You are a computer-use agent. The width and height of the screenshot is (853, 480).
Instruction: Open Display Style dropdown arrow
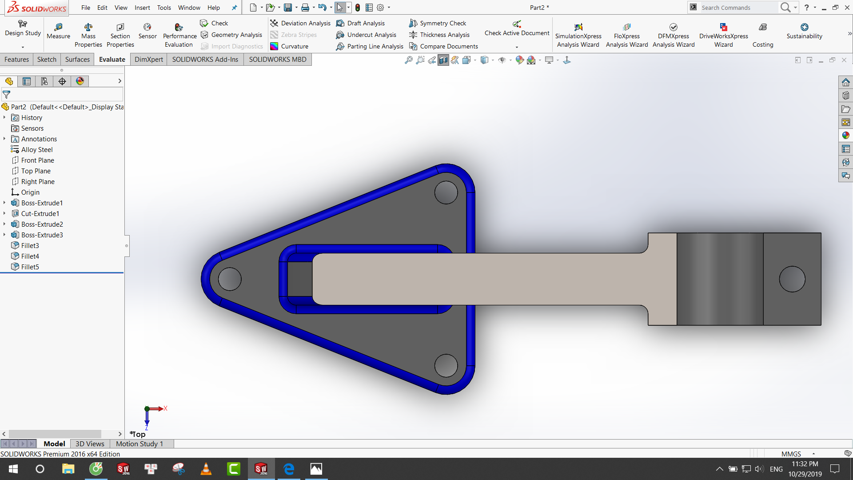pyautogui.click(x=493, y=60)
